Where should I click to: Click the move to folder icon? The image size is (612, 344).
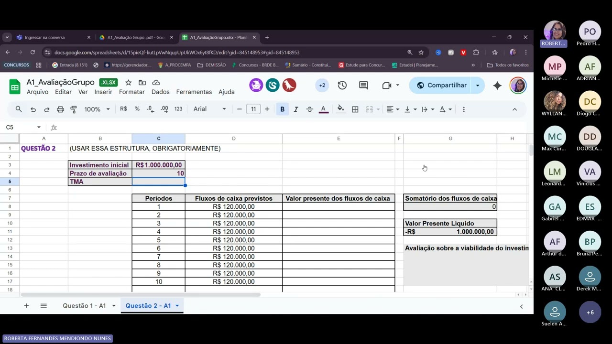pos(142,83)
